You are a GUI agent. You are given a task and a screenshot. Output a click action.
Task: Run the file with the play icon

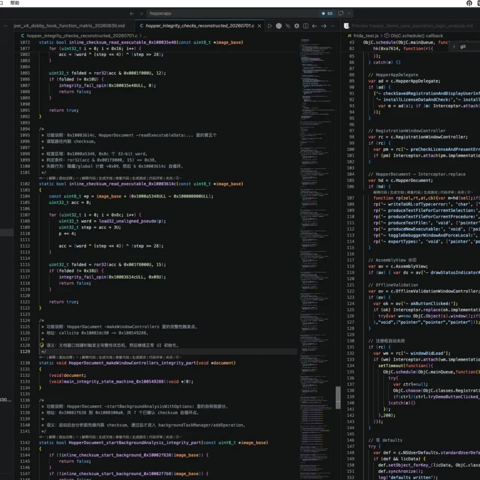point(270,26)
